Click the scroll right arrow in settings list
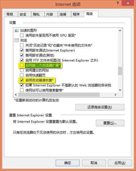The width and height of the screenshot is (136, 171). point(116,95)
